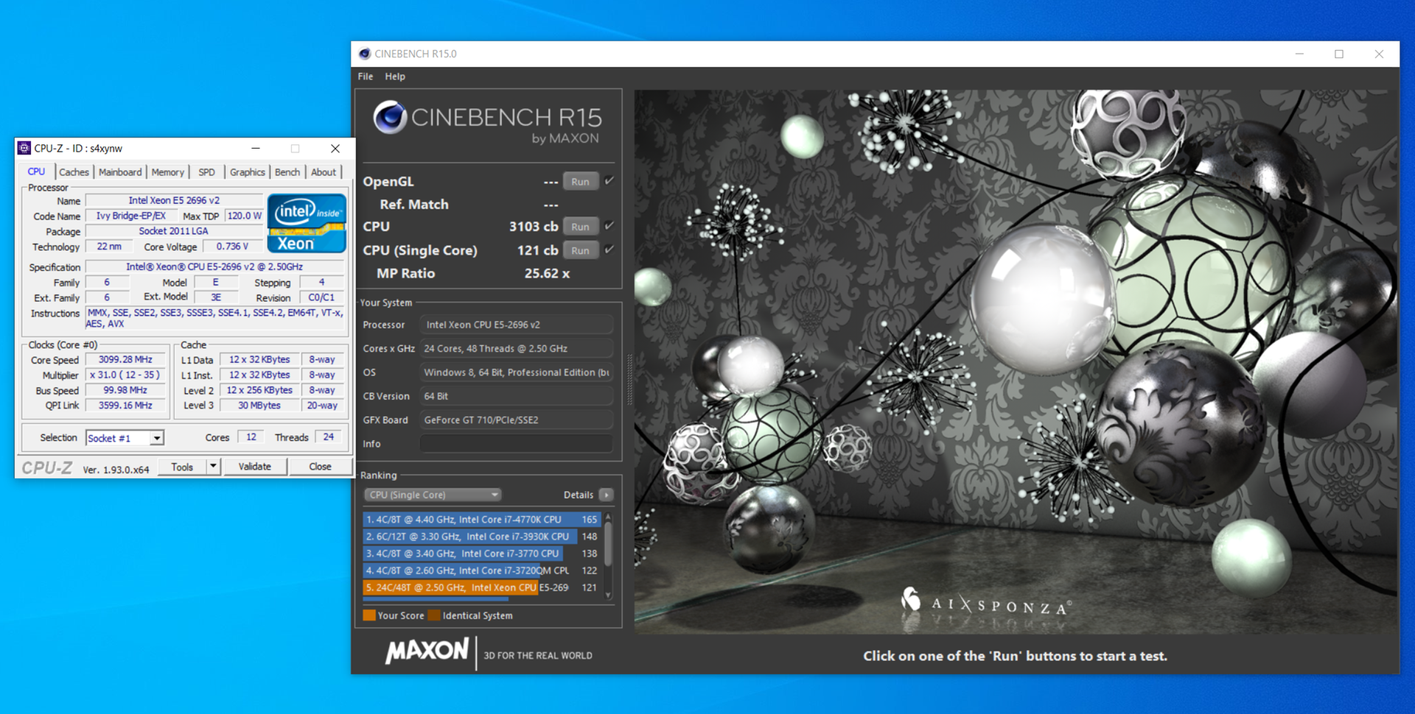Open the Help menu in Cinebench
Viewport: 1415px width, 714px height.
[395, 77]
